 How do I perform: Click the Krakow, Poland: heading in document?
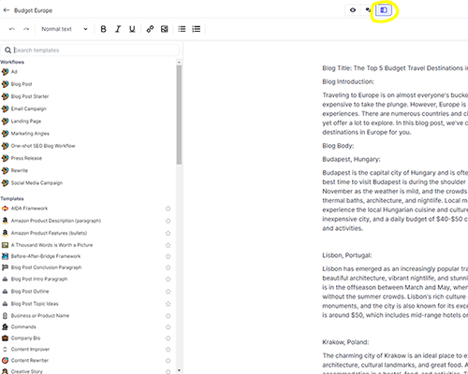(x=345, y=342)
